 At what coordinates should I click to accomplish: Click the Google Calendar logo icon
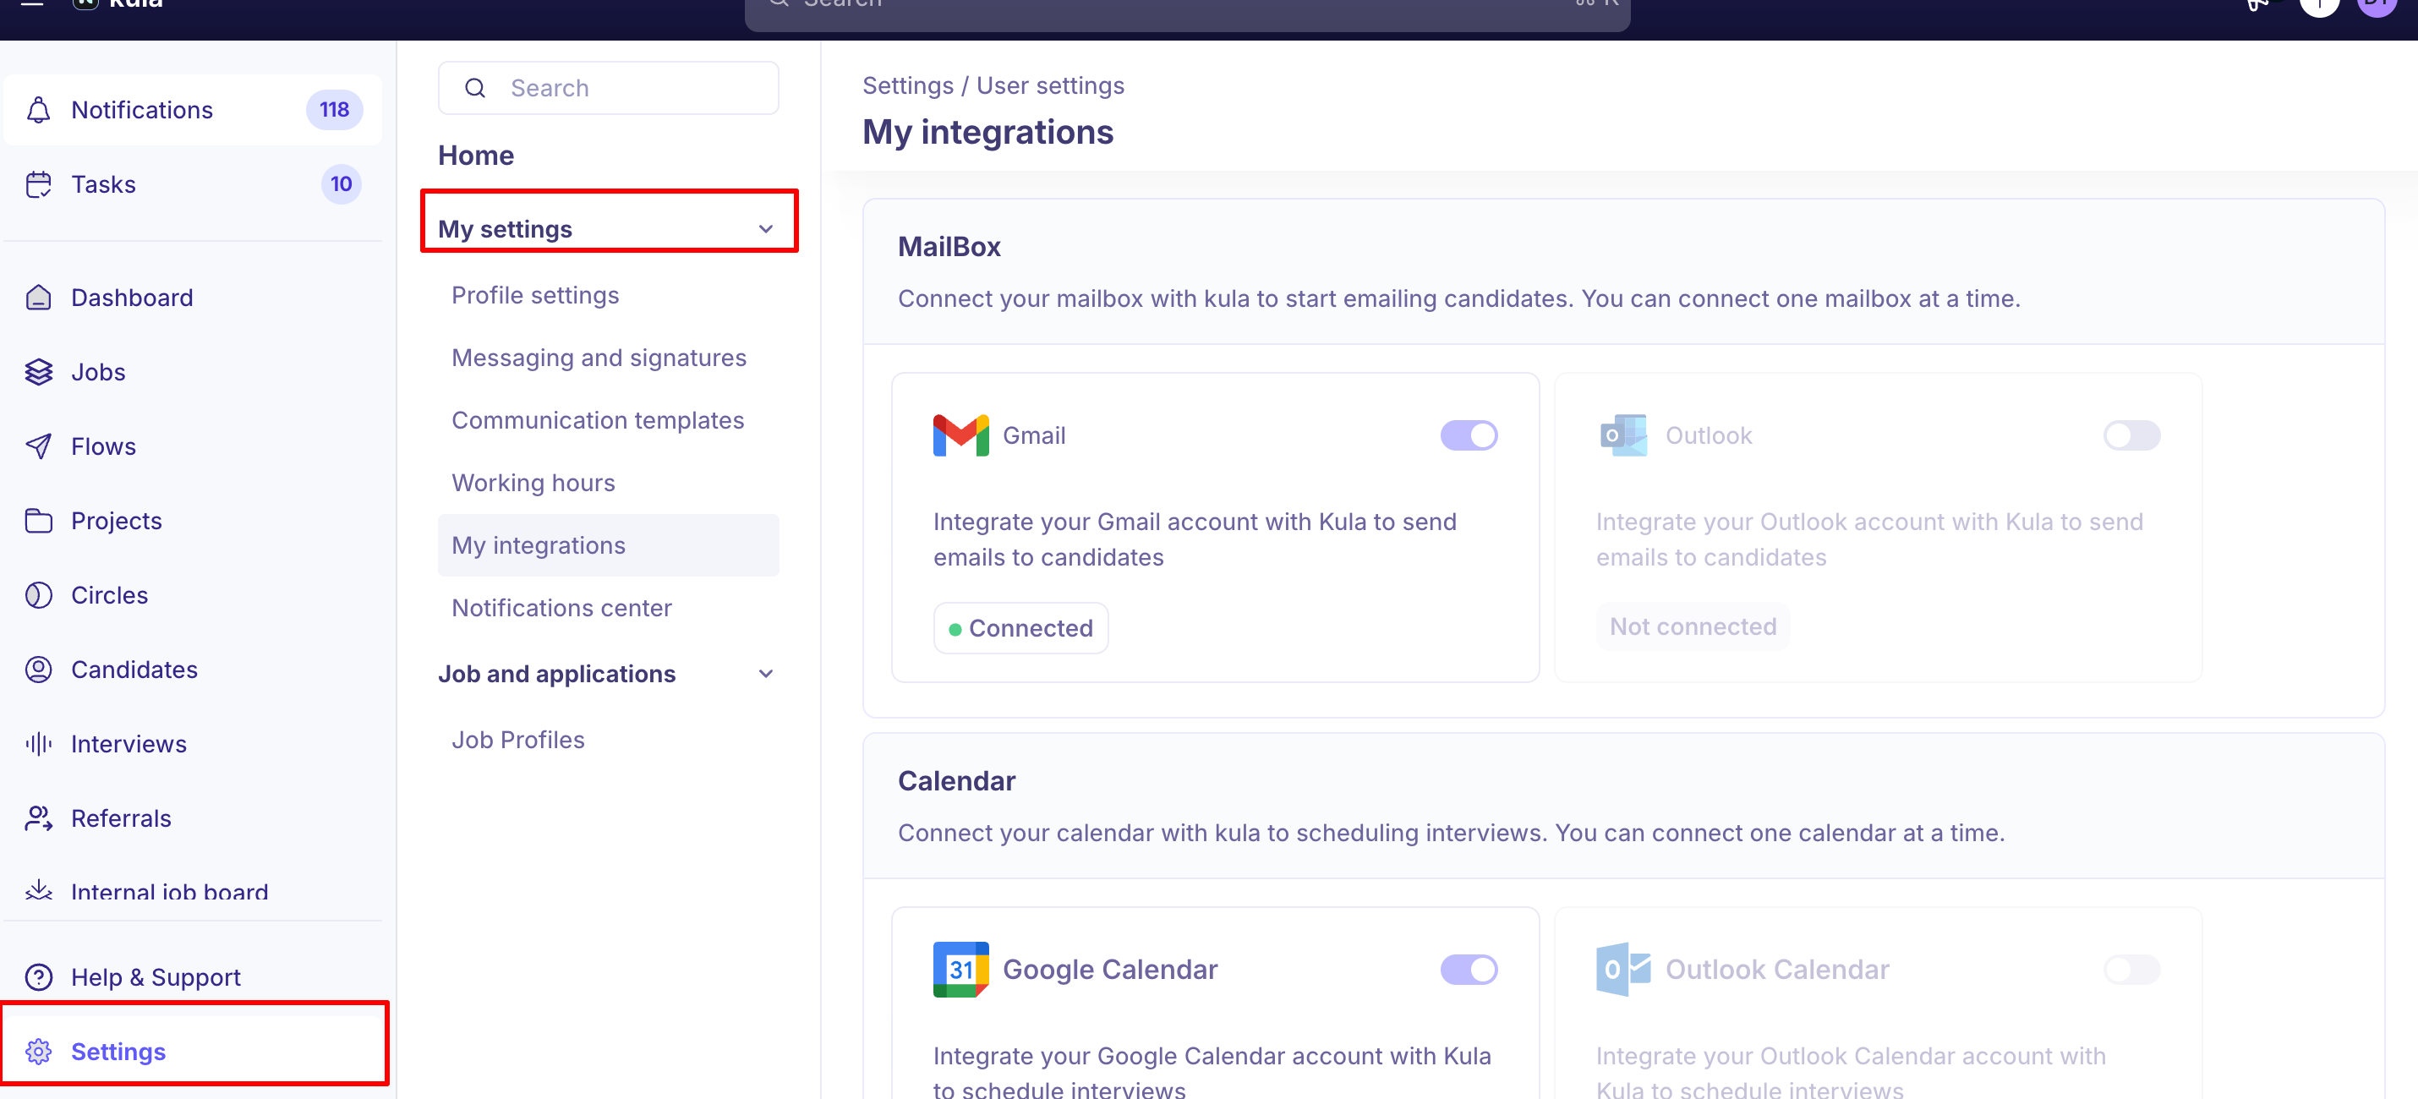960,970
